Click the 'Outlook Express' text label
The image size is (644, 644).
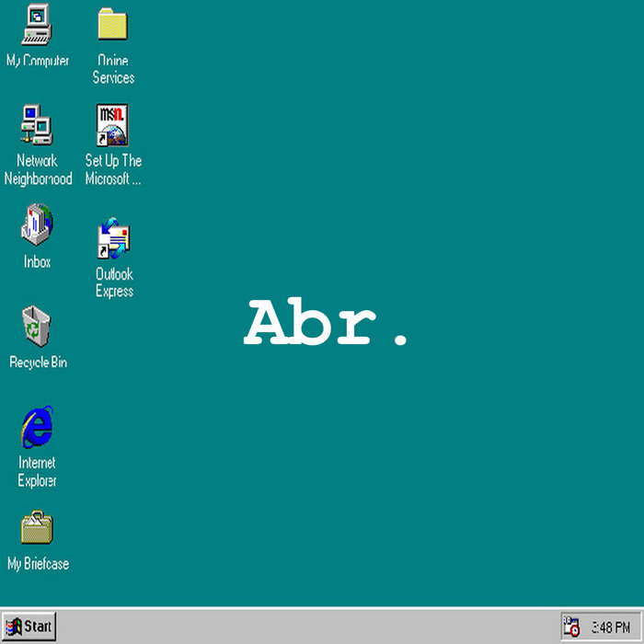coord(114,282)
